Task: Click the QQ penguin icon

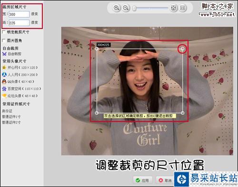Action: (x=4, y=82)
